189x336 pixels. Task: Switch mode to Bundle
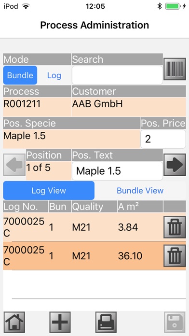pos(20,75)
